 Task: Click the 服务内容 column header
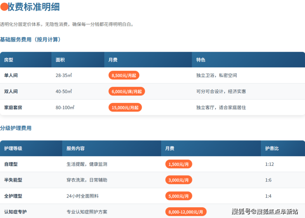tap(75, 148)
